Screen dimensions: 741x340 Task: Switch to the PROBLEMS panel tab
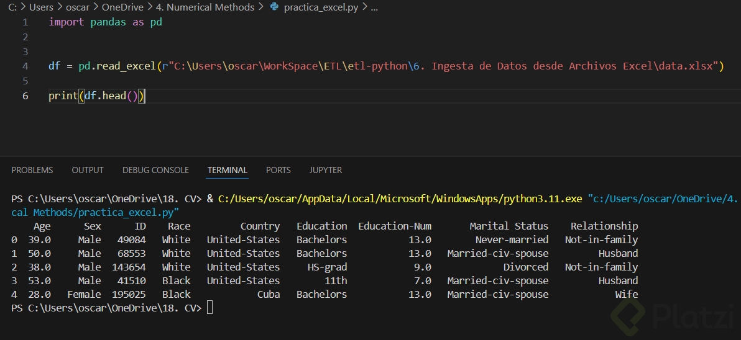point(32,170)
